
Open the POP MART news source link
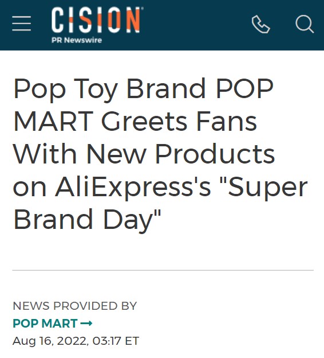[x=53, y=324]
